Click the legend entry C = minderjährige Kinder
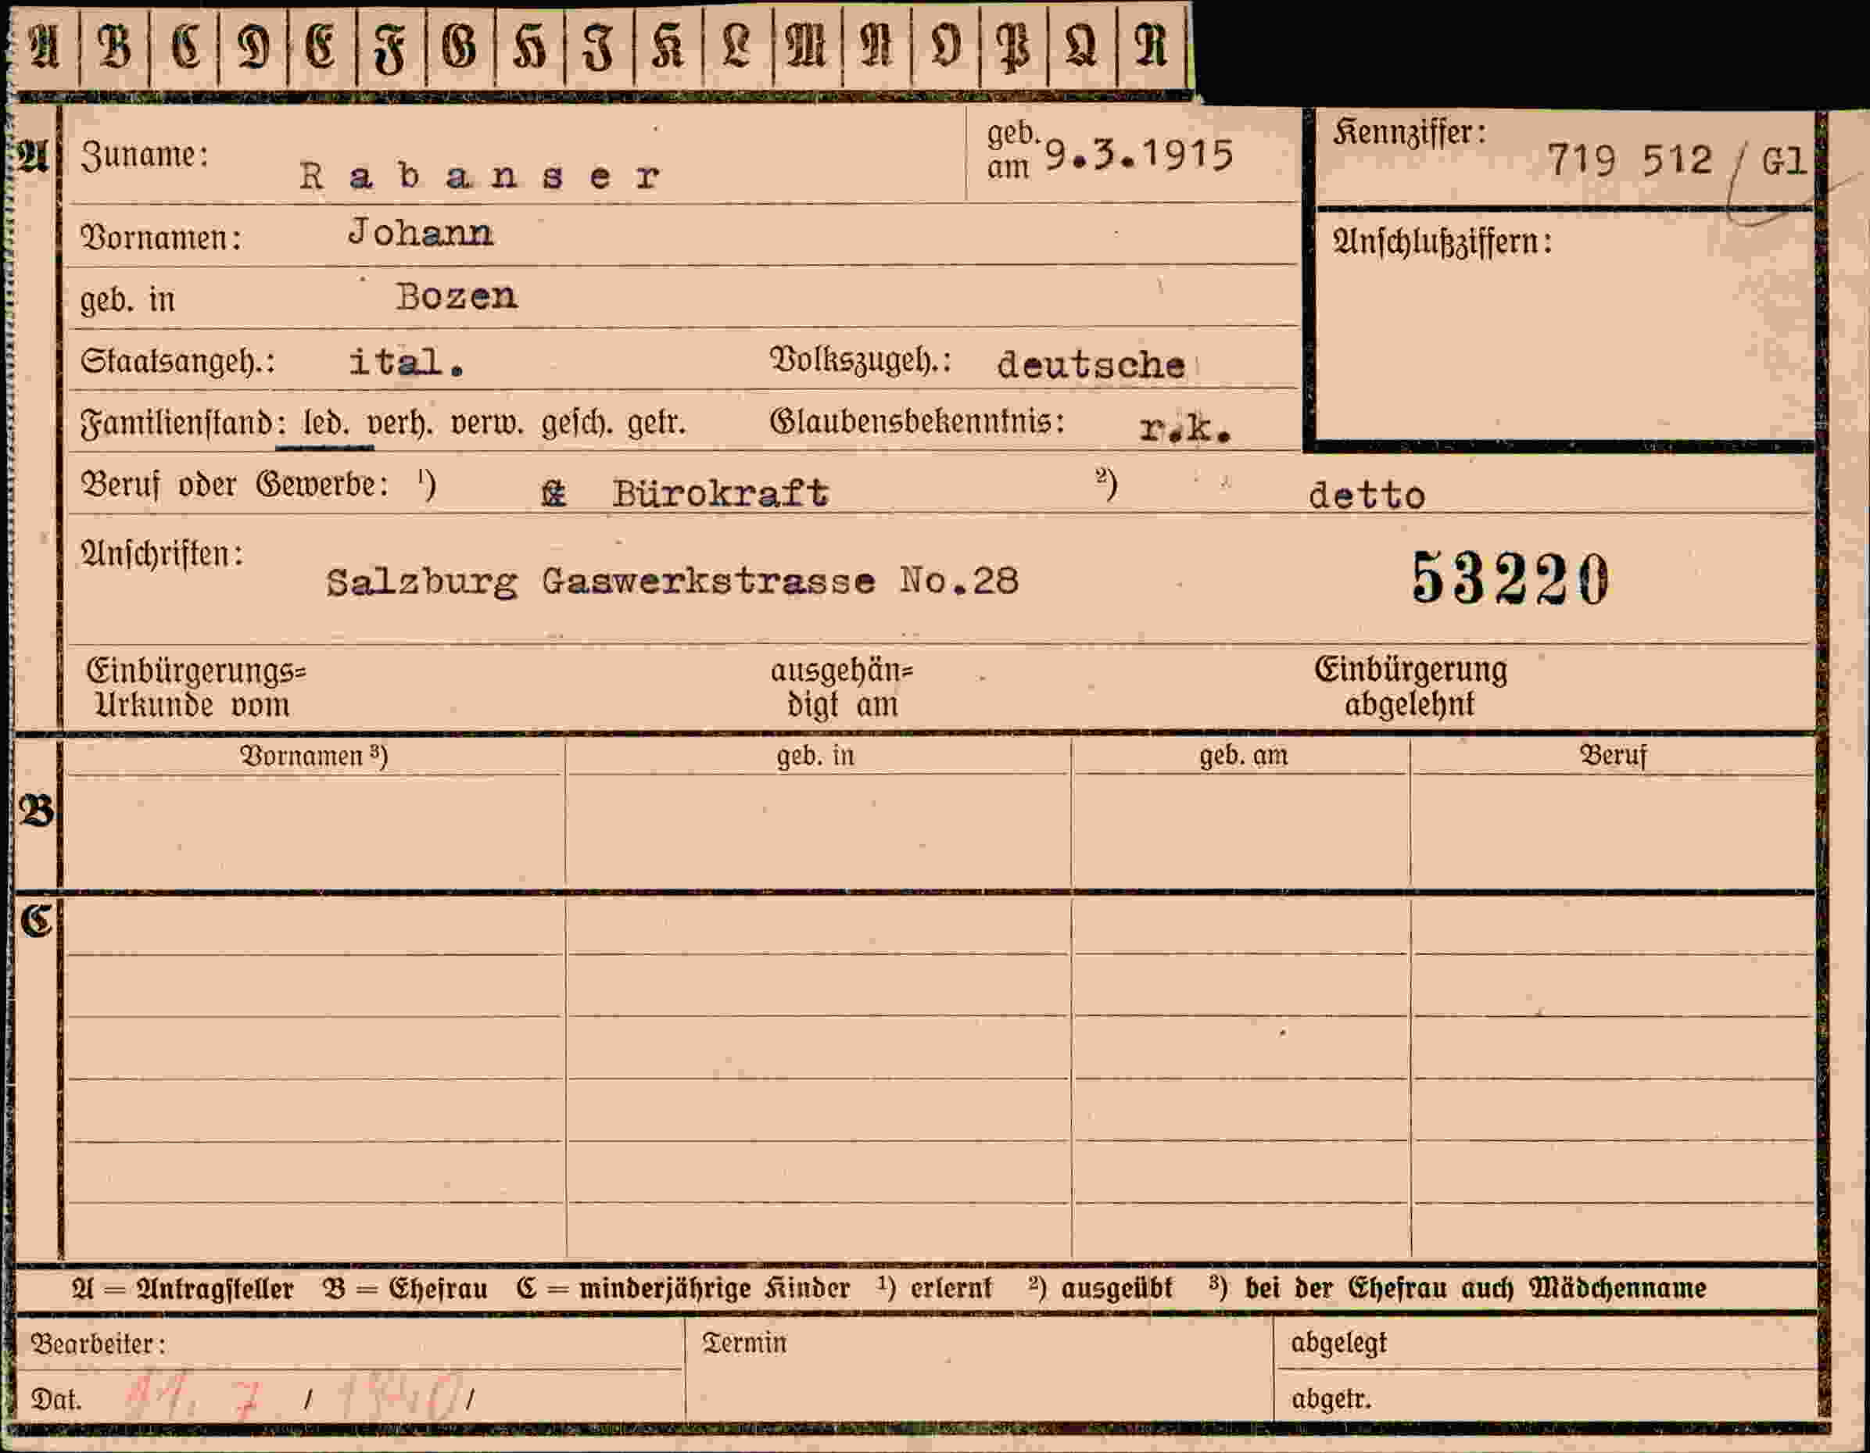The image size is (1870, 1453). point(682,1288)
